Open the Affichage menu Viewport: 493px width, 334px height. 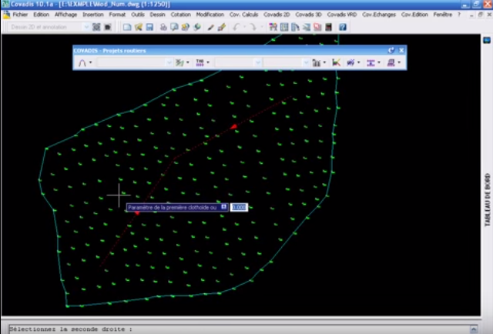65,15
